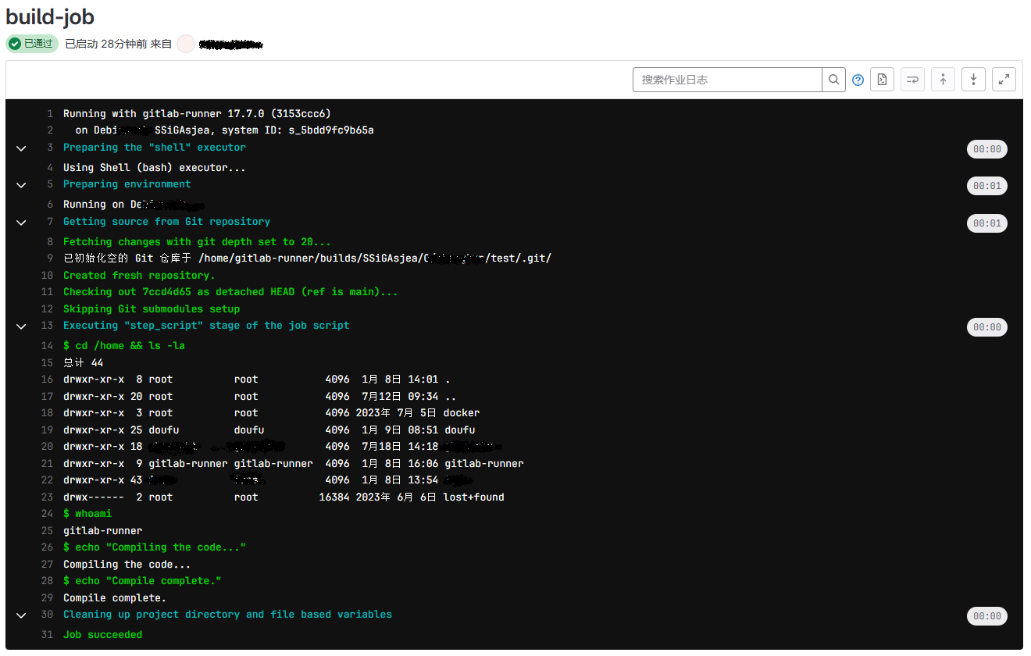The height and width of the screenshot is (656, 1031).
Task: Click the build-job page title
Action: 50,16
